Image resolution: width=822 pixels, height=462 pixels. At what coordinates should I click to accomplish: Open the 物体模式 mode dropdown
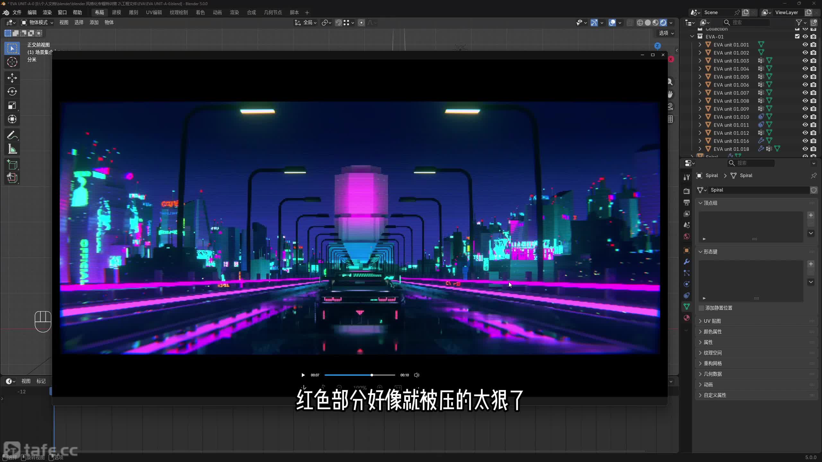pyautogui.click(x=37, y=22)
